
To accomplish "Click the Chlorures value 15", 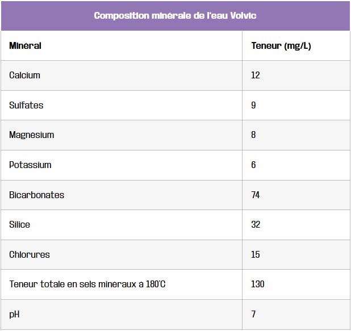I will coord(256,255).
